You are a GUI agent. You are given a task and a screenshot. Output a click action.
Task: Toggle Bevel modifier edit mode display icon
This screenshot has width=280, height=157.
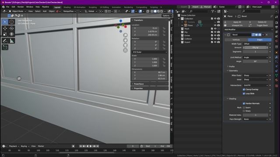pyautogui.click(x=253, y=35)
